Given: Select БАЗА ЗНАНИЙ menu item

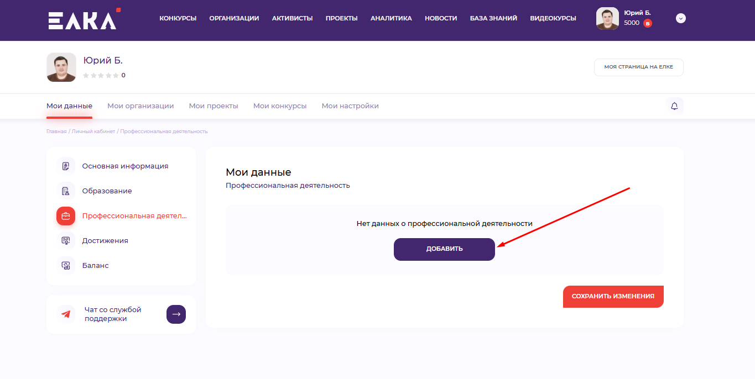Looking at the screenshot, I should tap(493, 18).
